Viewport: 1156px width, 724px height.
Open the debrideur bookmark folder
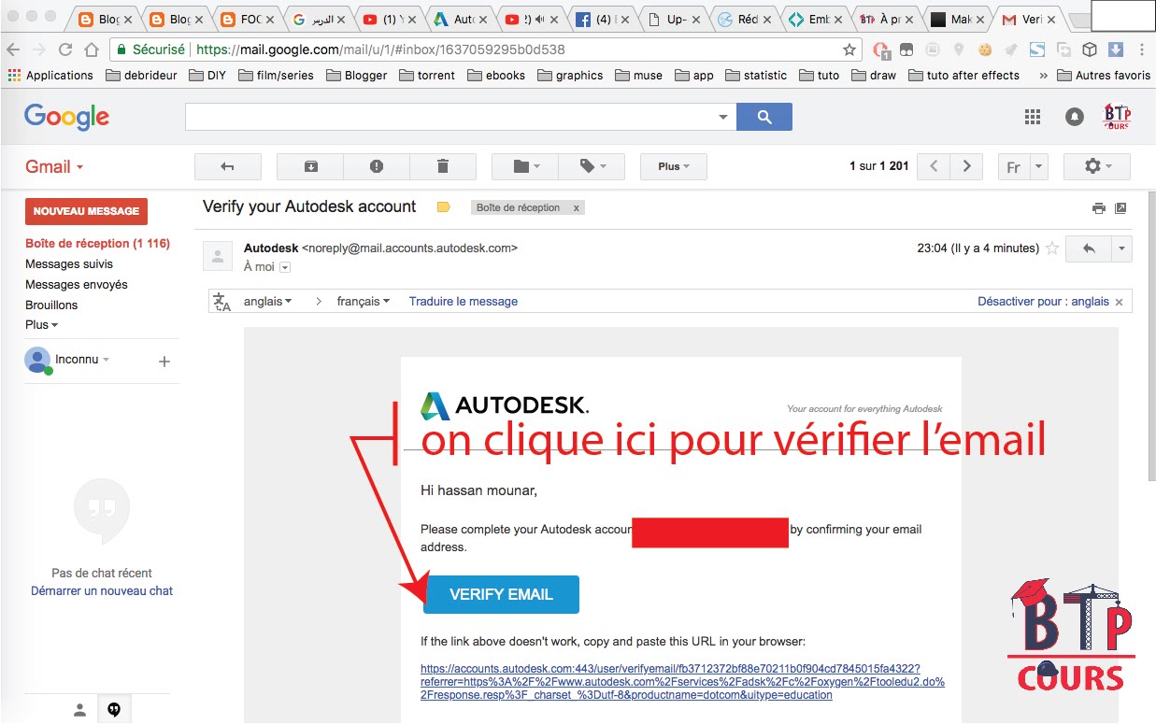pos(141,76)
